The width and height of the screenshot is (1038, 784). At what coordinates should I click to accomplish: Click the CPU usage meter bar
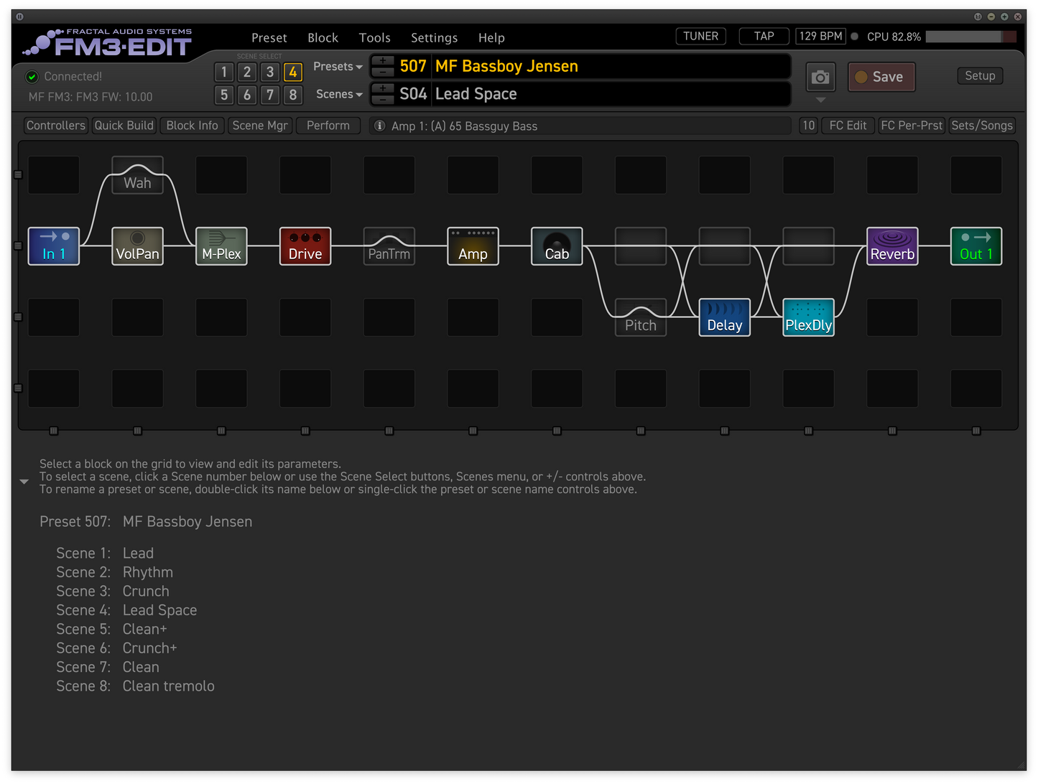pos(970,37)
